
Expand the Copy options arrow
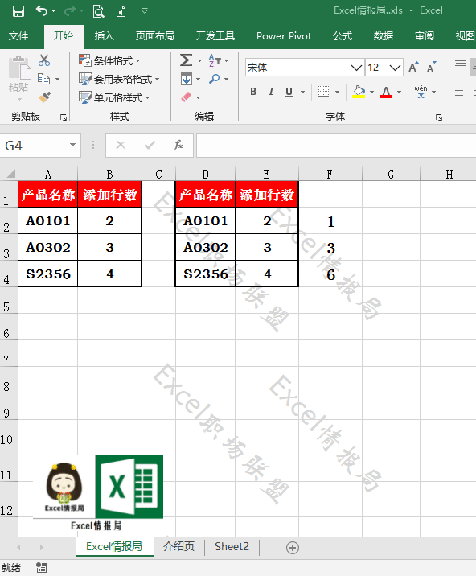[57, 79]
